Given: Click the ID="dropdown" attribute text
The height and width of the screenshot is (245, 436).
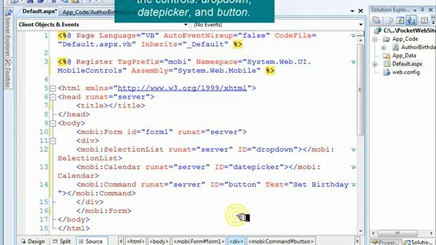Looking at the screenshot, I should coord(268,150).
